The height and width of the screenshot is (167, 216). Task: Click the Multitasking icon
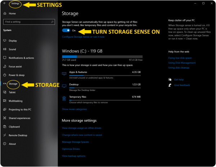pyautogui.click(x=5, y=101)
